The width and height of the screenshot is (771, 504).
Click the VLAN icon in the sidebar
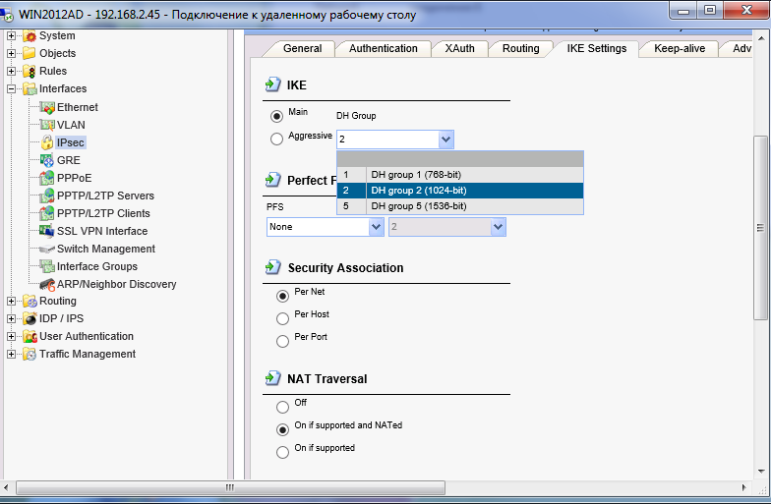[x=47, y=125]
